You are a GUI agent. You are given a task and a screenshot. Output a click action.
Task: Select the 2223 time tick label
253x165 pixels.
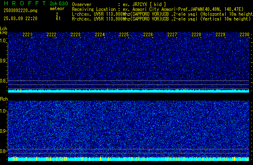76,35
